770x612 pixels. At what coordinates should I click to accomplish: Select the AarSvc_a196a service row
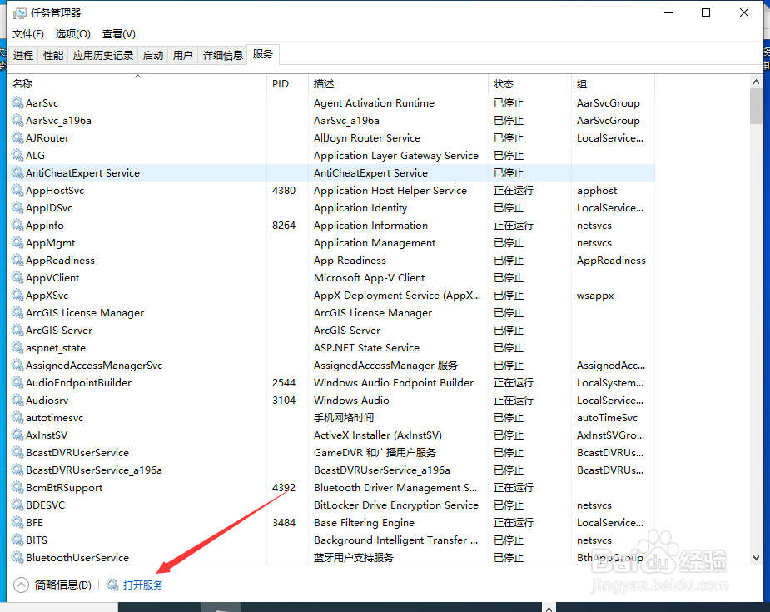pyautogui.click(x=331, y=121)
